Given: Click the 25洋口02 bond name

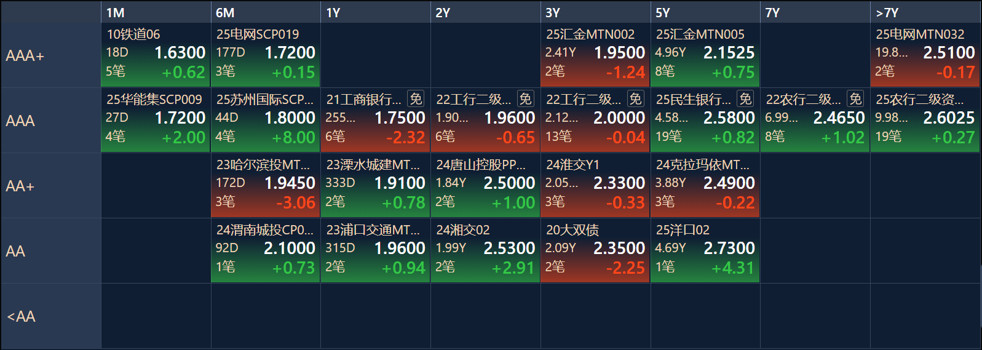Looking at the screenshot, I should [x=683, y=230].
